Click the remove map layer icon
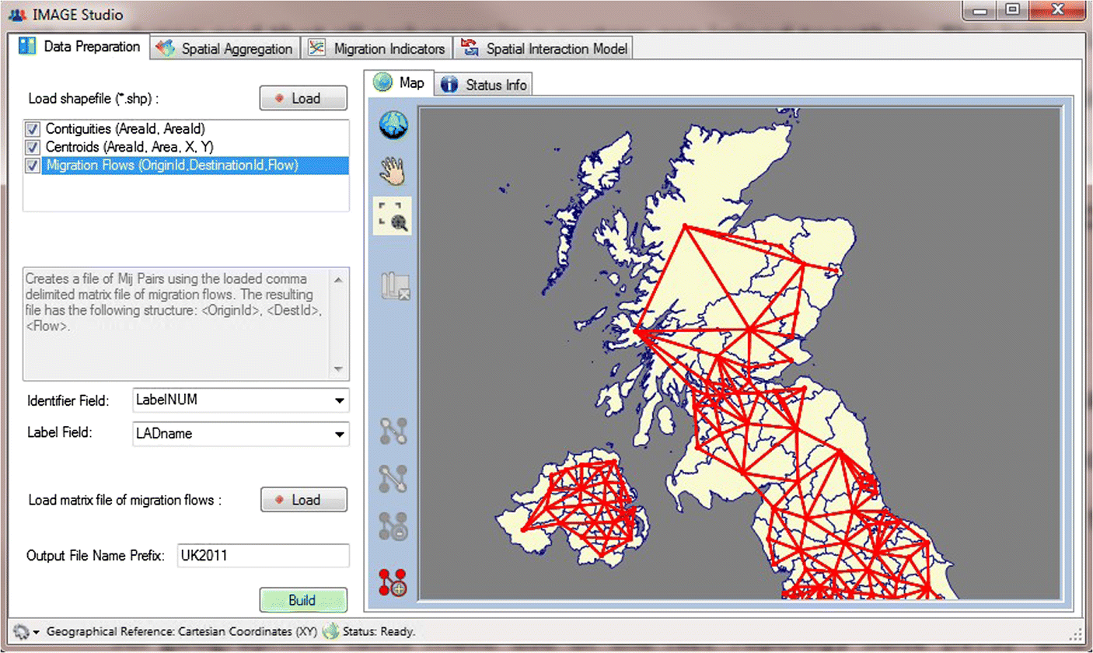This screenshot has width=1093, height=653. pos(394,287)
